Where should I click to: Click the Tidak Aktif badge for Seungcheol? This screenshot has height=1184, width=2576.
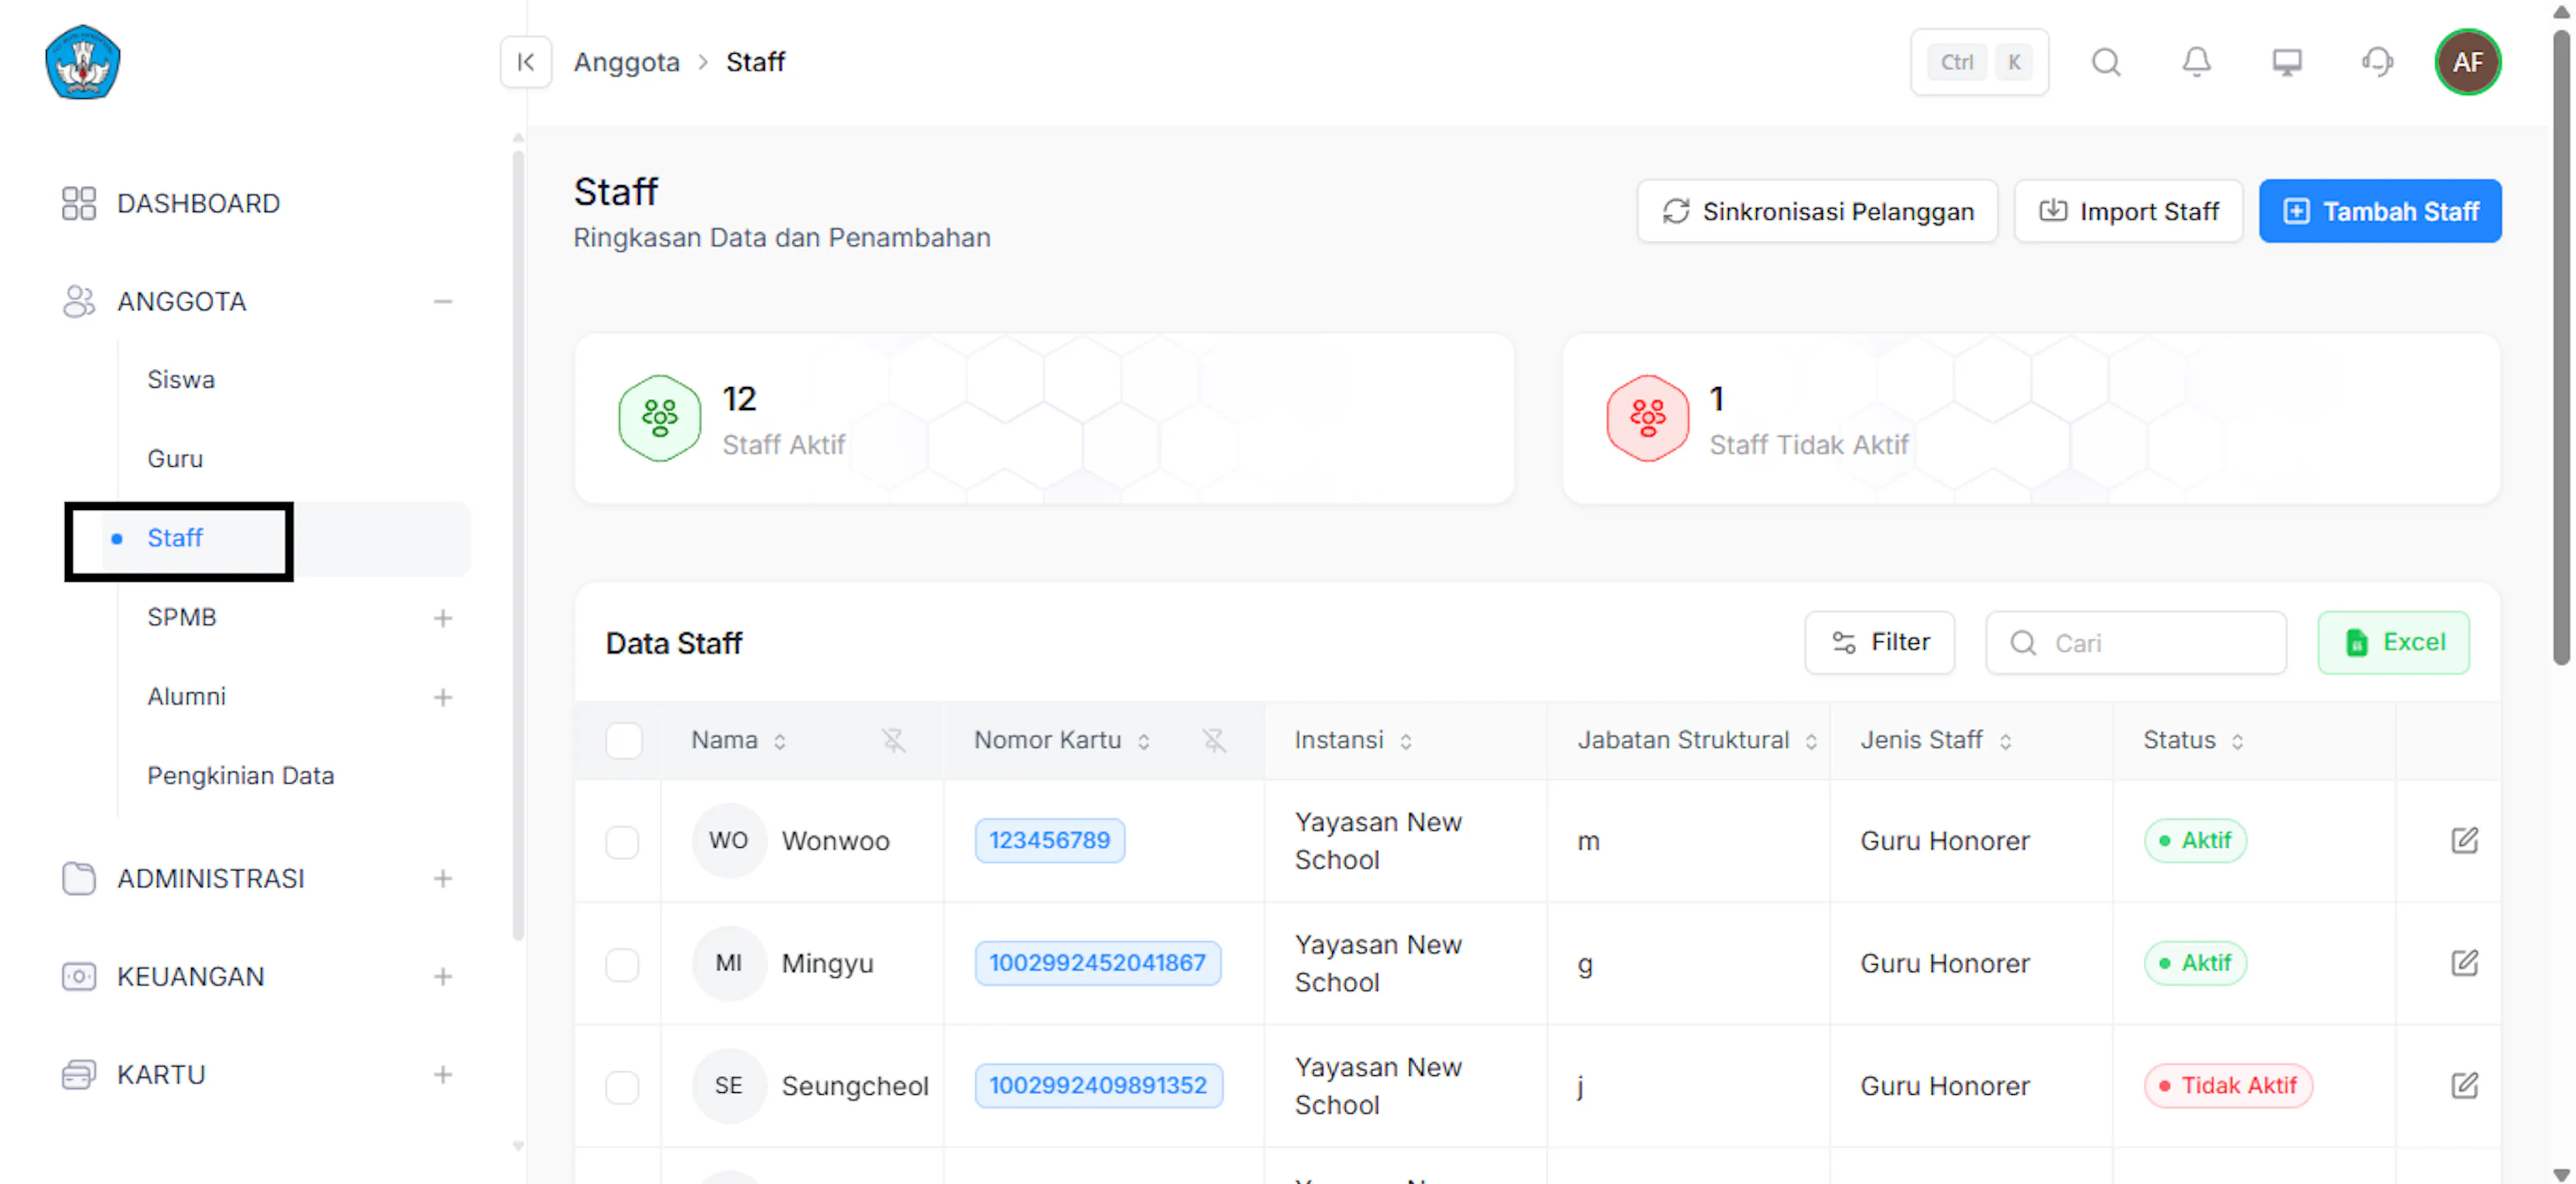pos(2228,1085)
